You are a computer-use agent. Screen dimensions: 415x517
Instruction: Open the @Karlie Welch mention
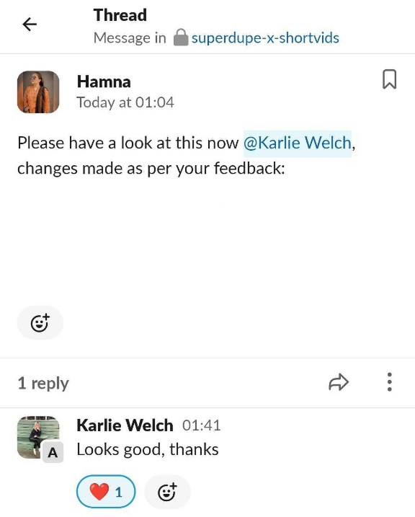(x=298, y=143)
